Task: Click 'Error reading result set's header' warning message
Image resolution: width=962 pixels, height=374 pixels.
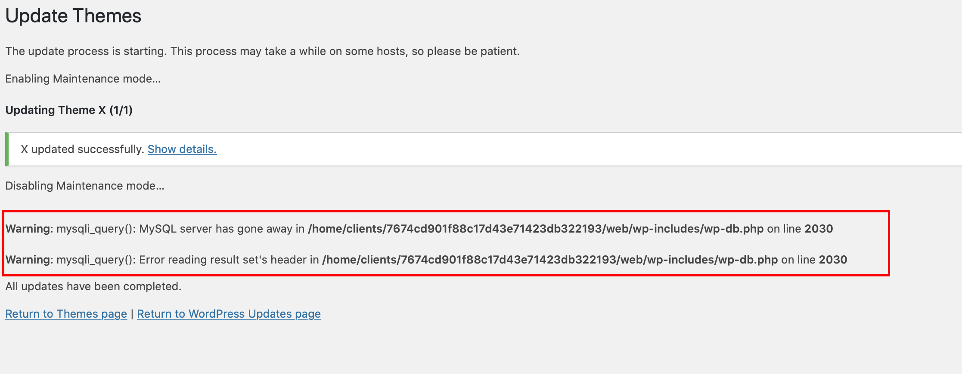Action: [426, 260]
